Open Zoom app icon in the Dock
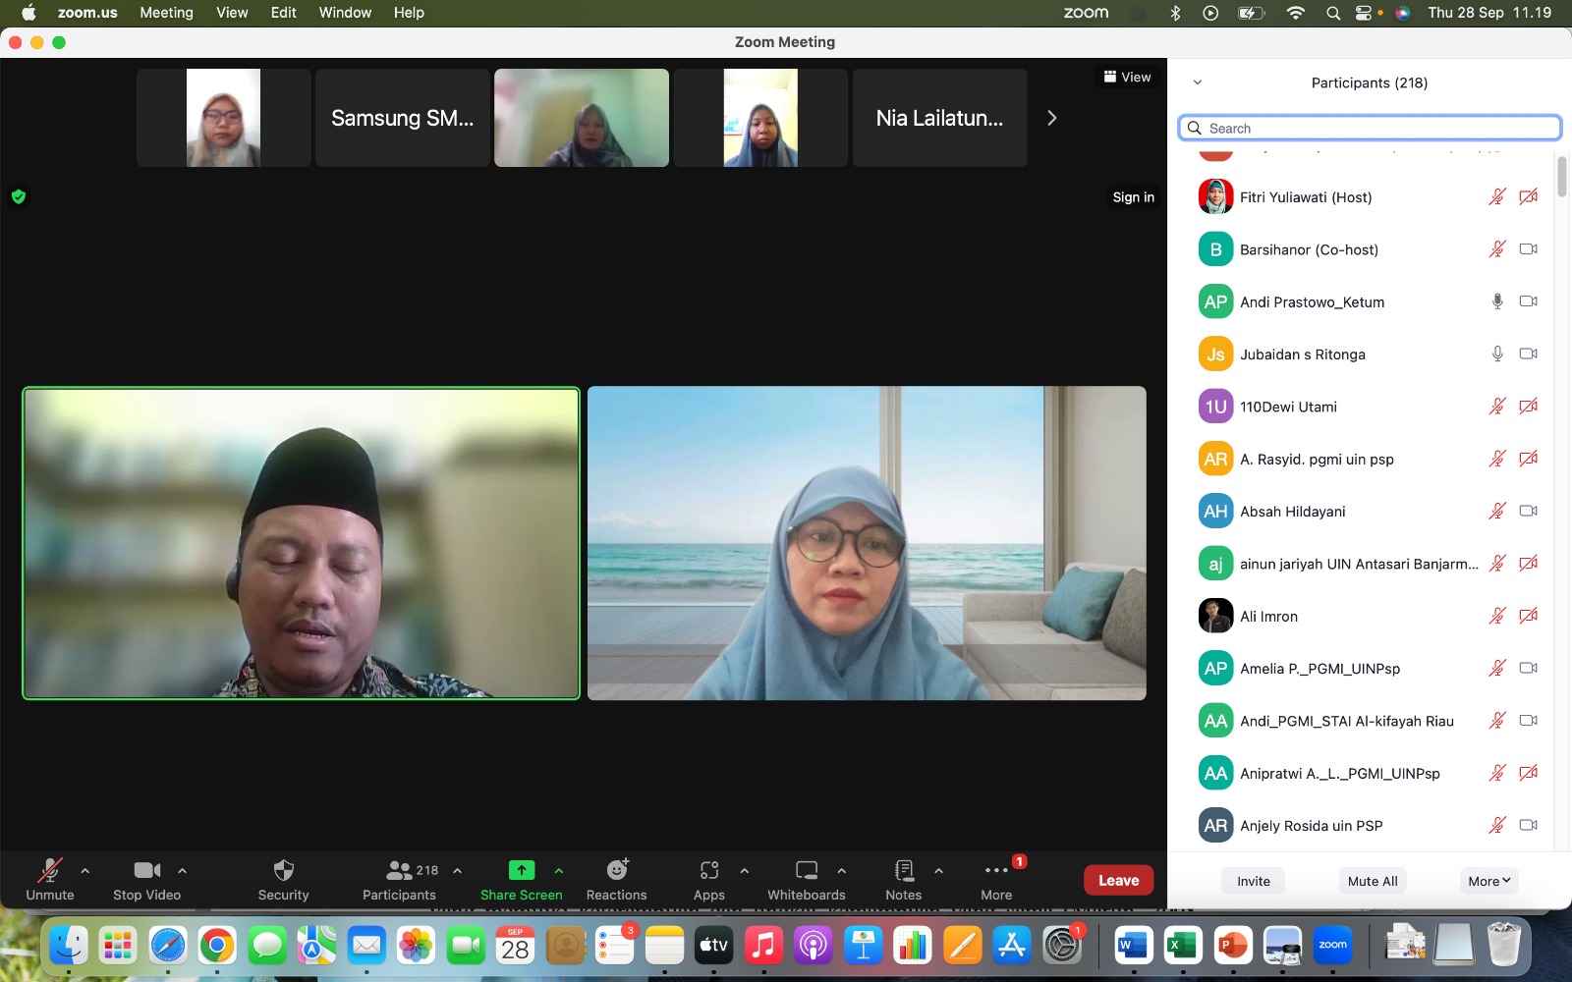 click(1332, 946)
